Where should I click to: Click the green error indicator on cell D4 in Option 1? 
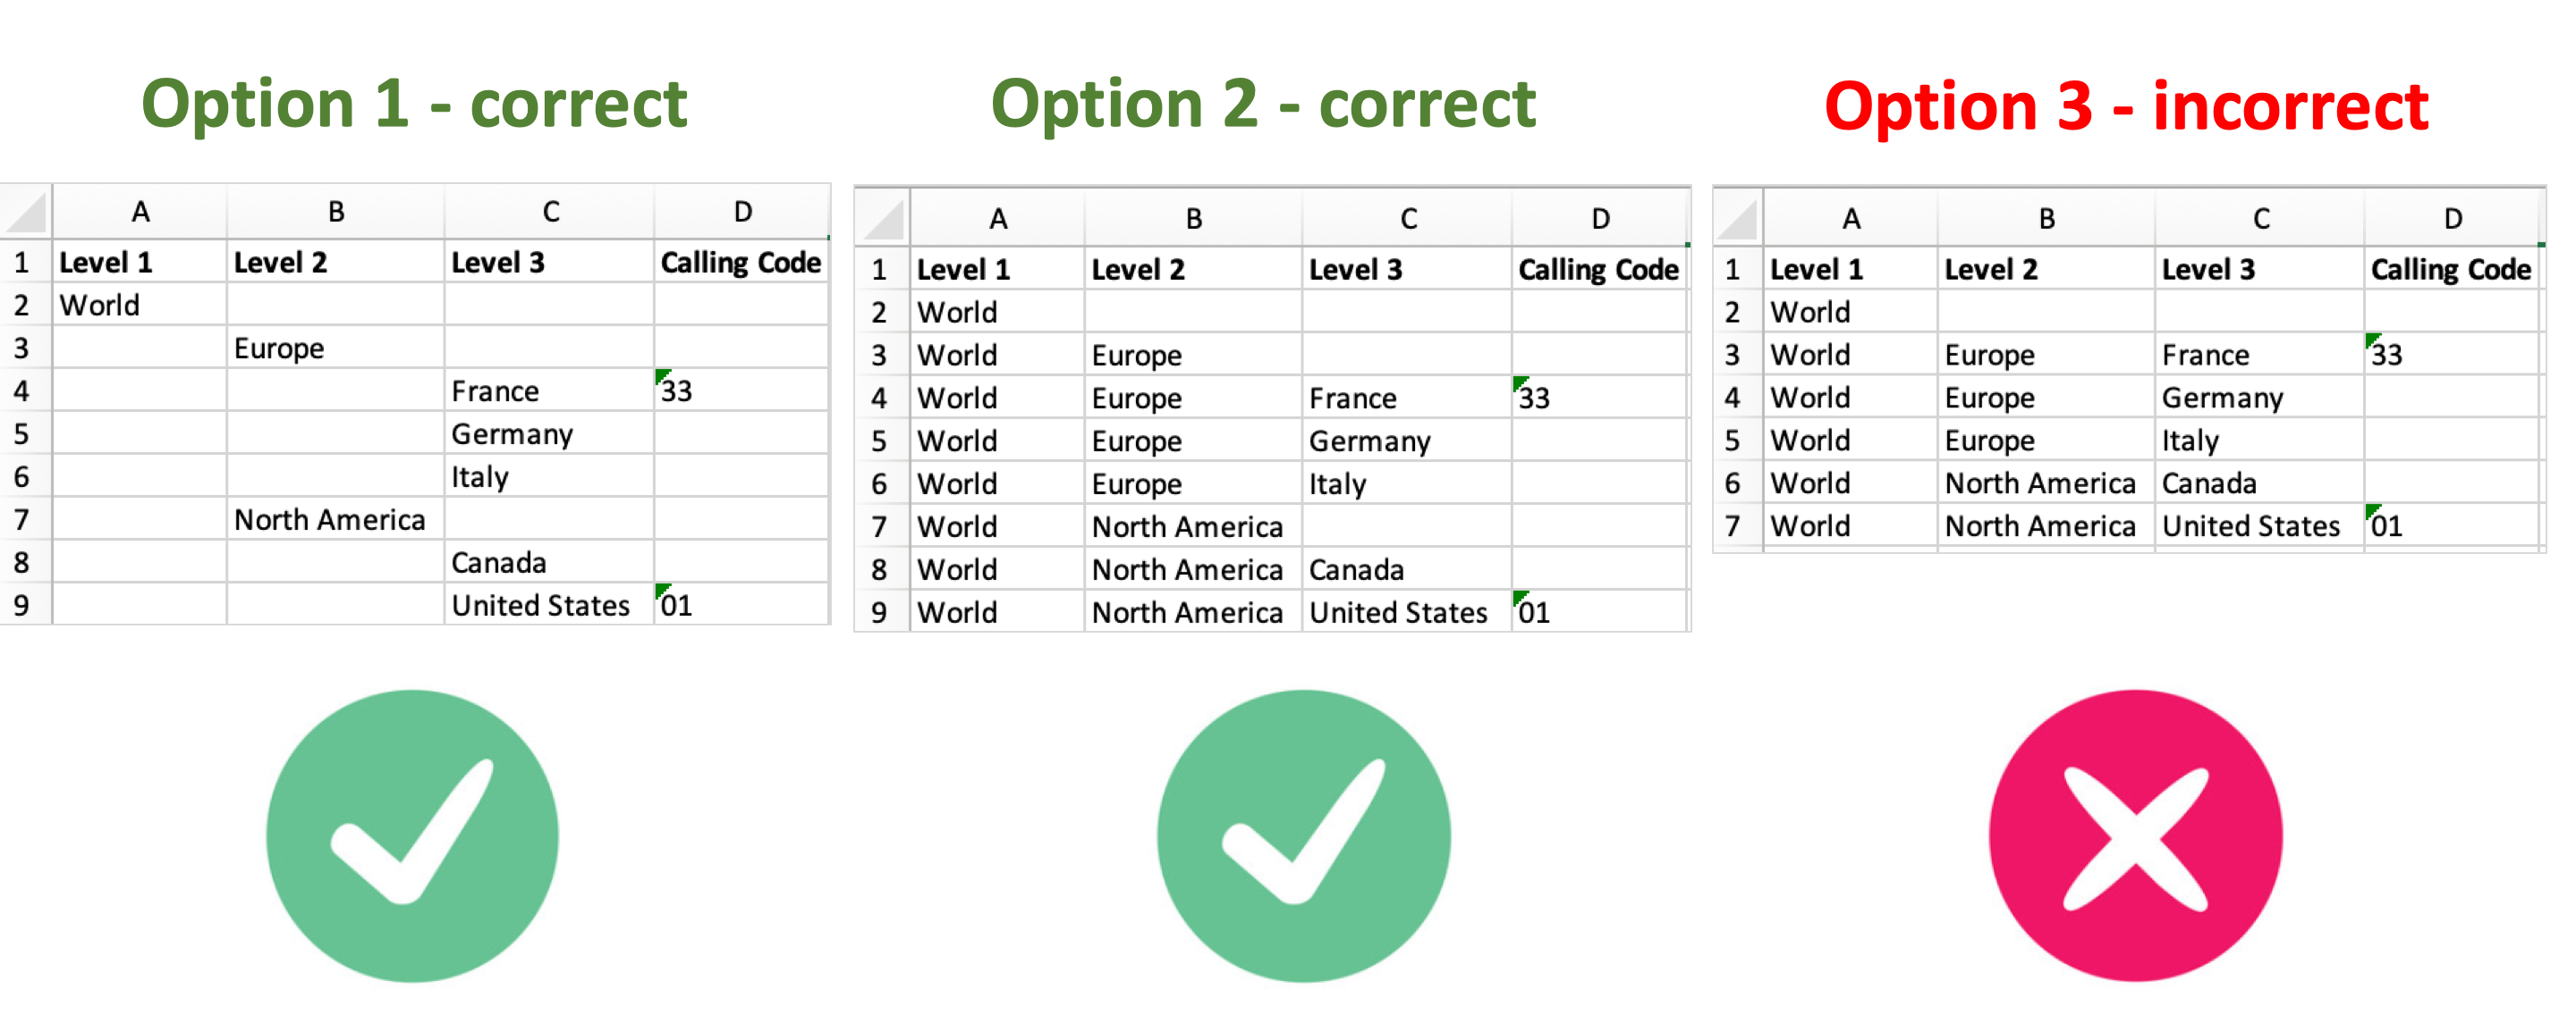(x=663, y=379)
